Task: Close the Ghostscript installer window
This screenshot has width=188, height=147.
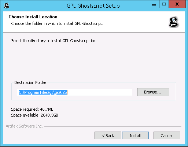Action: (x=177, y=4)
